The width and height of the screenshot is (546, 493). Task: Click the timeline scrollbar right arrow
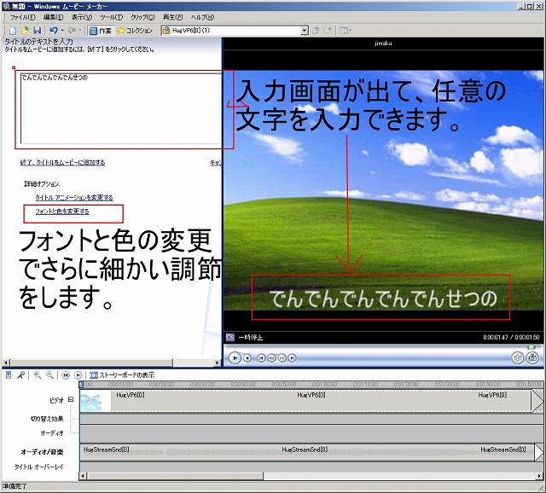pyautogui.click(x=539, y=476)
